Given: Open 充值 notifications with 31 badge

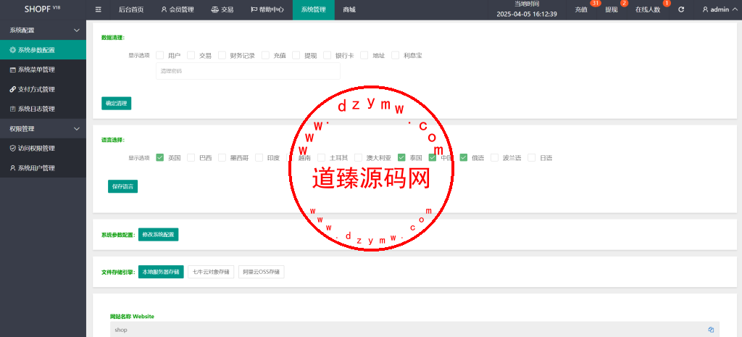Looking at the screenshot, I should coord(581,9).
